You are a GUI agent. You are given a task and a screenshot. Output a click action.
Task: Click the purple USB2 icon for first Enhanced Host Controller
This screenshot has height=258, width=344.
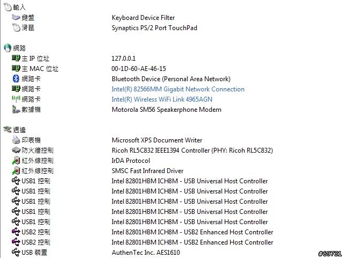tap(16, 232)
